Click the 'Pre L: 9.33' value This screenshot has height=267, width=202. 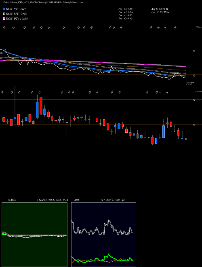(126, 15)
